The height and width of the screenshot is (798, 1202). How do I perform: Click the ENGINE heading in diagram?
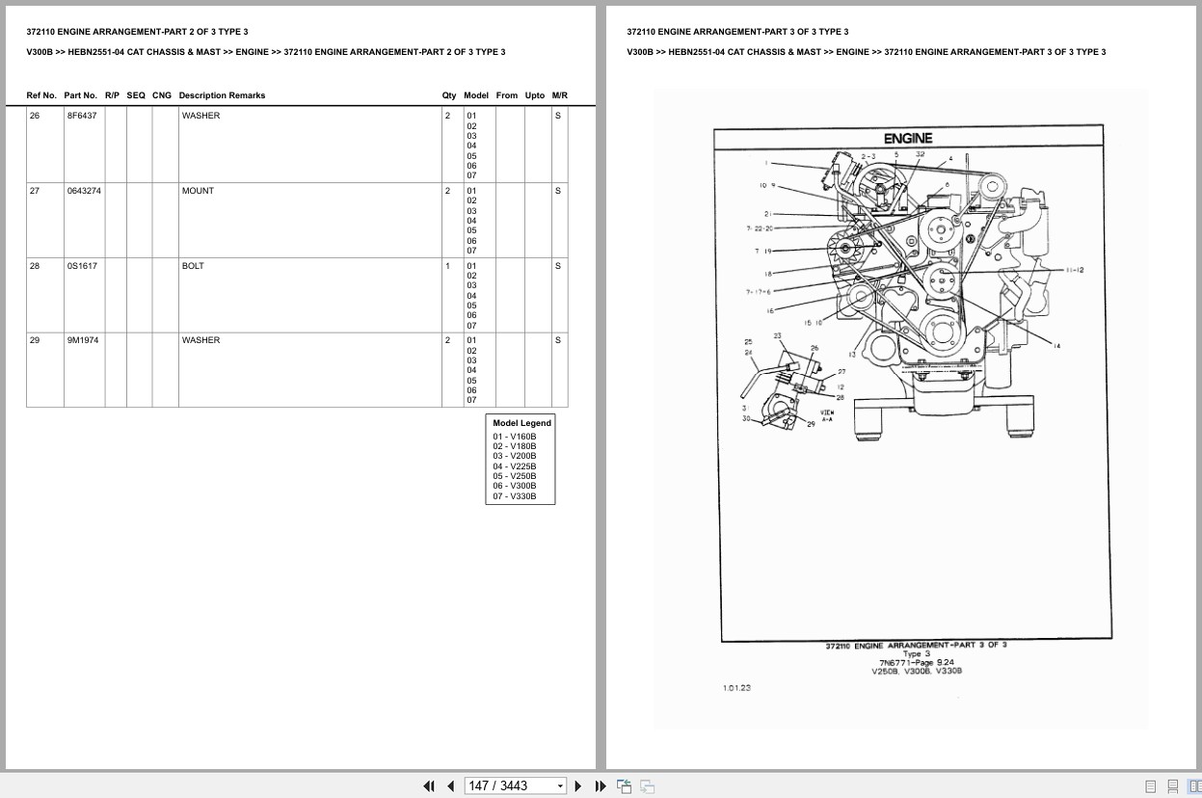click(x=908, y=139)
